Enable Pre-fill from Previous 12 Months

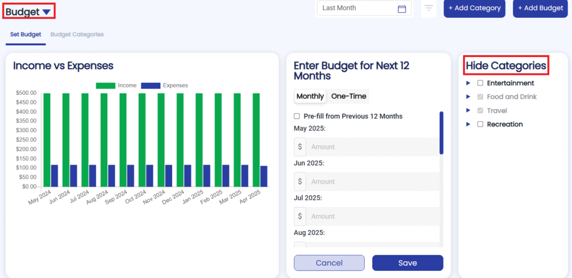click(297, 117)
